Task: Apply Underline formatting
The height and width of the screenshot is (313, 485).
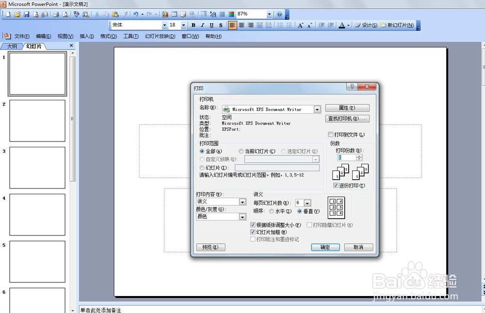Action: tap(211, 25)
